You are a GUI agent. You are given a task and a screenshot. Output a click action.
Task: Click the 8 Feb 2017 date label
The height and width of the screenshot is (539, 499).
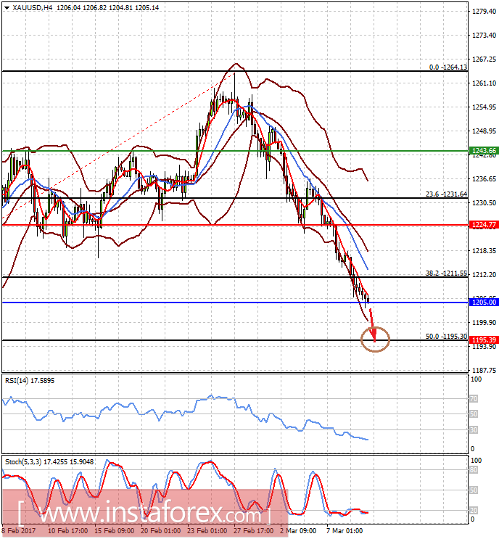(20, 531)
